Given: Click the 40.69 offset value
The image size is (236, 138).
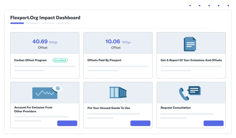Looking at the screenshot, I should pyautogui.click(x=40, y=41).
